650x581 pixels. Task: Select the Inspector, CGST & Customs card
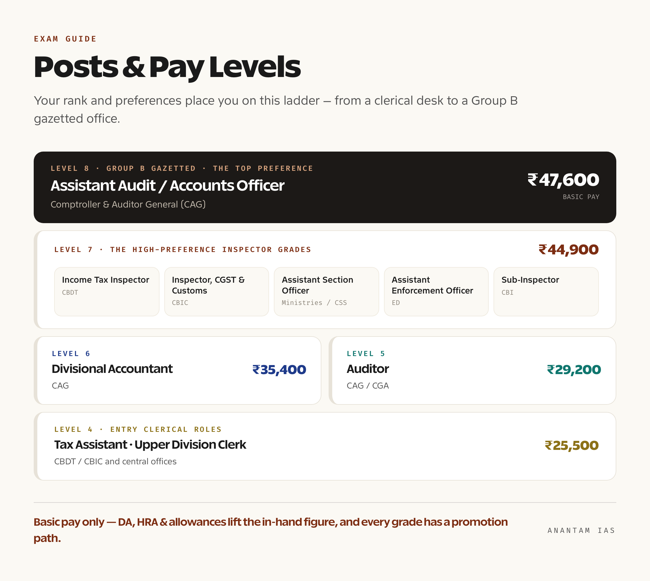217,291
